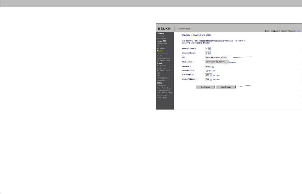This screenshot has width=302, height=194.
Task: Open DNS in the sidebar
Action: click(158, 46)
